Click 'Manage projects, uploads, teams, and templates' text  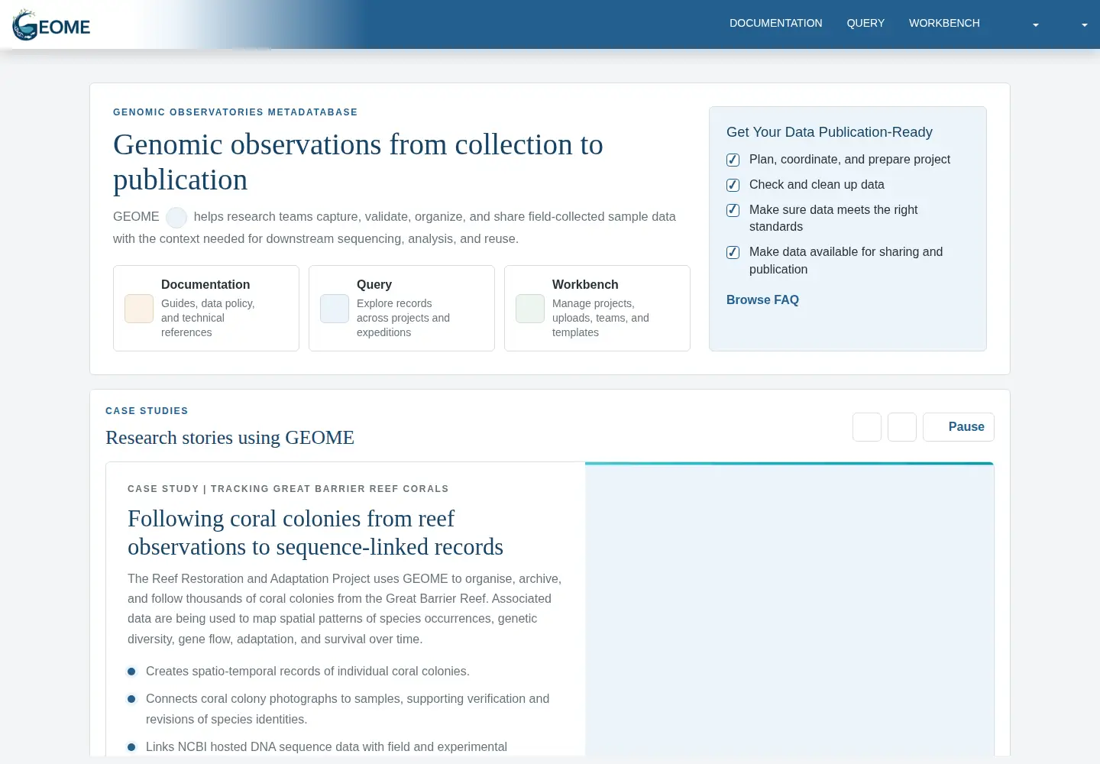tap(600, 318)
